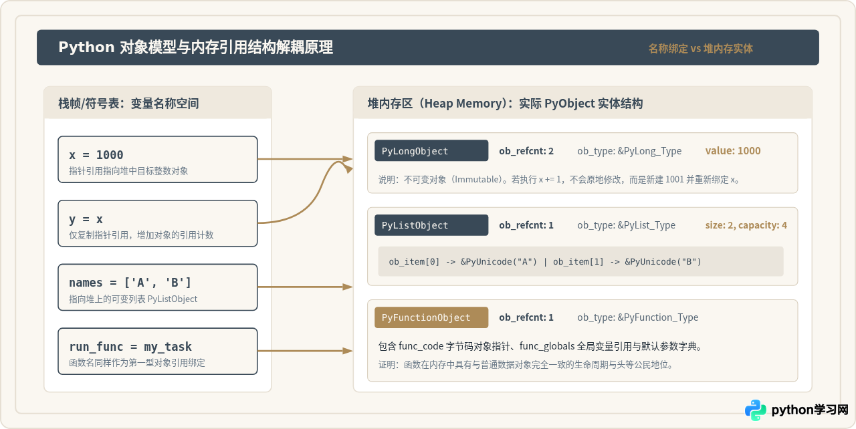Click the text '仅复制指针引用，增加对象的引用计数'
Viewport: 856px width, 429px height.
[141, 235]
